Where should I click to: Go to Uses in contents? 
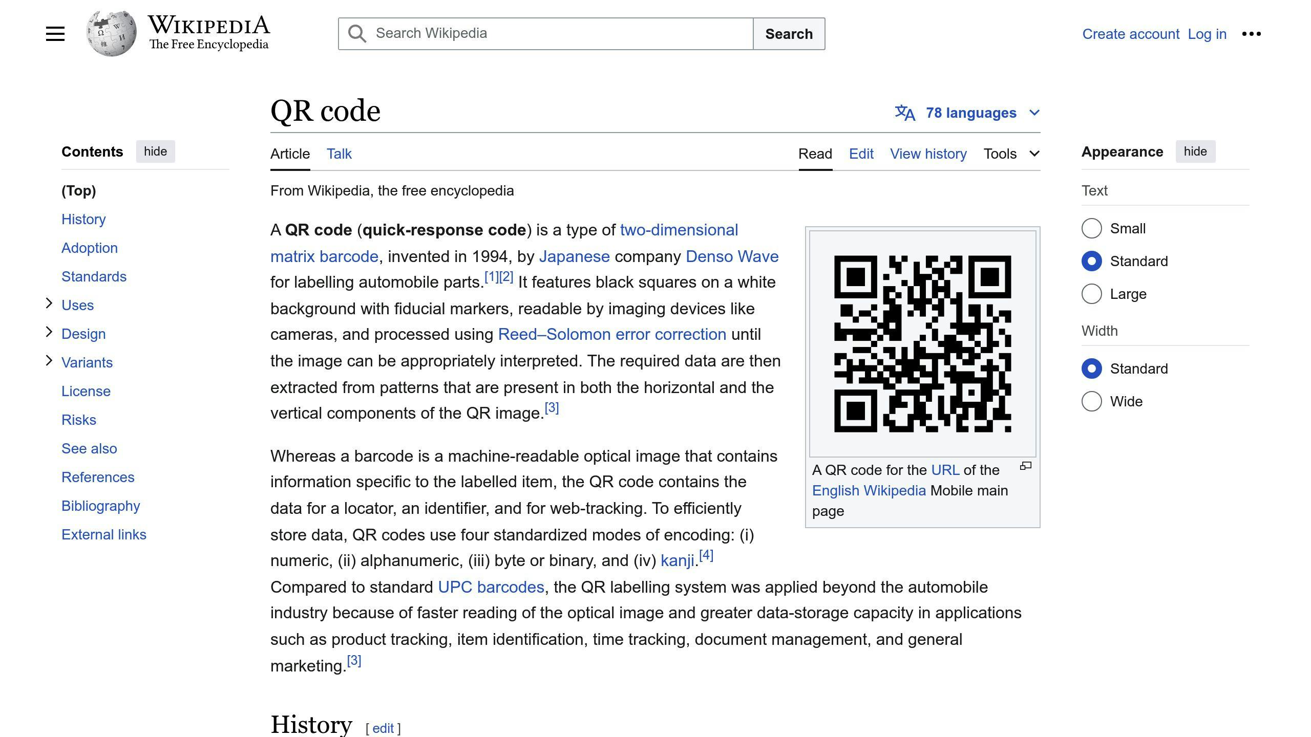(77, 305)
